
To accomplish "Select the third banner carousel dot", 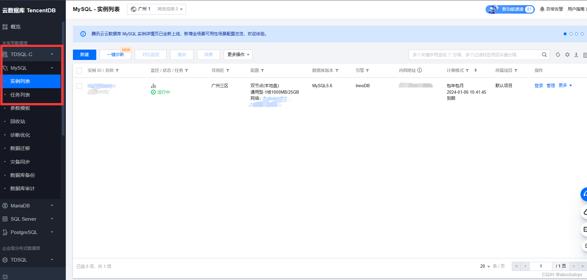I will pos(576,34).
